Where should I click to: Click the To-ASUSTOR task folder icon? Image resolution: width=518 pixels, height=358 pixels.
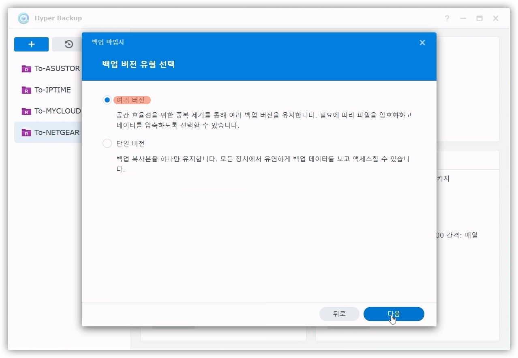click(x=26, y=69)
